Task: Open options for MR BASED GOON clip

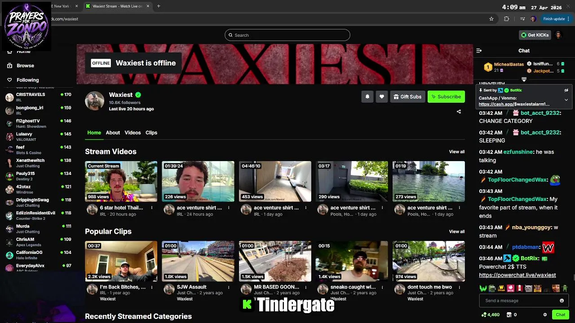Action: 305,287
